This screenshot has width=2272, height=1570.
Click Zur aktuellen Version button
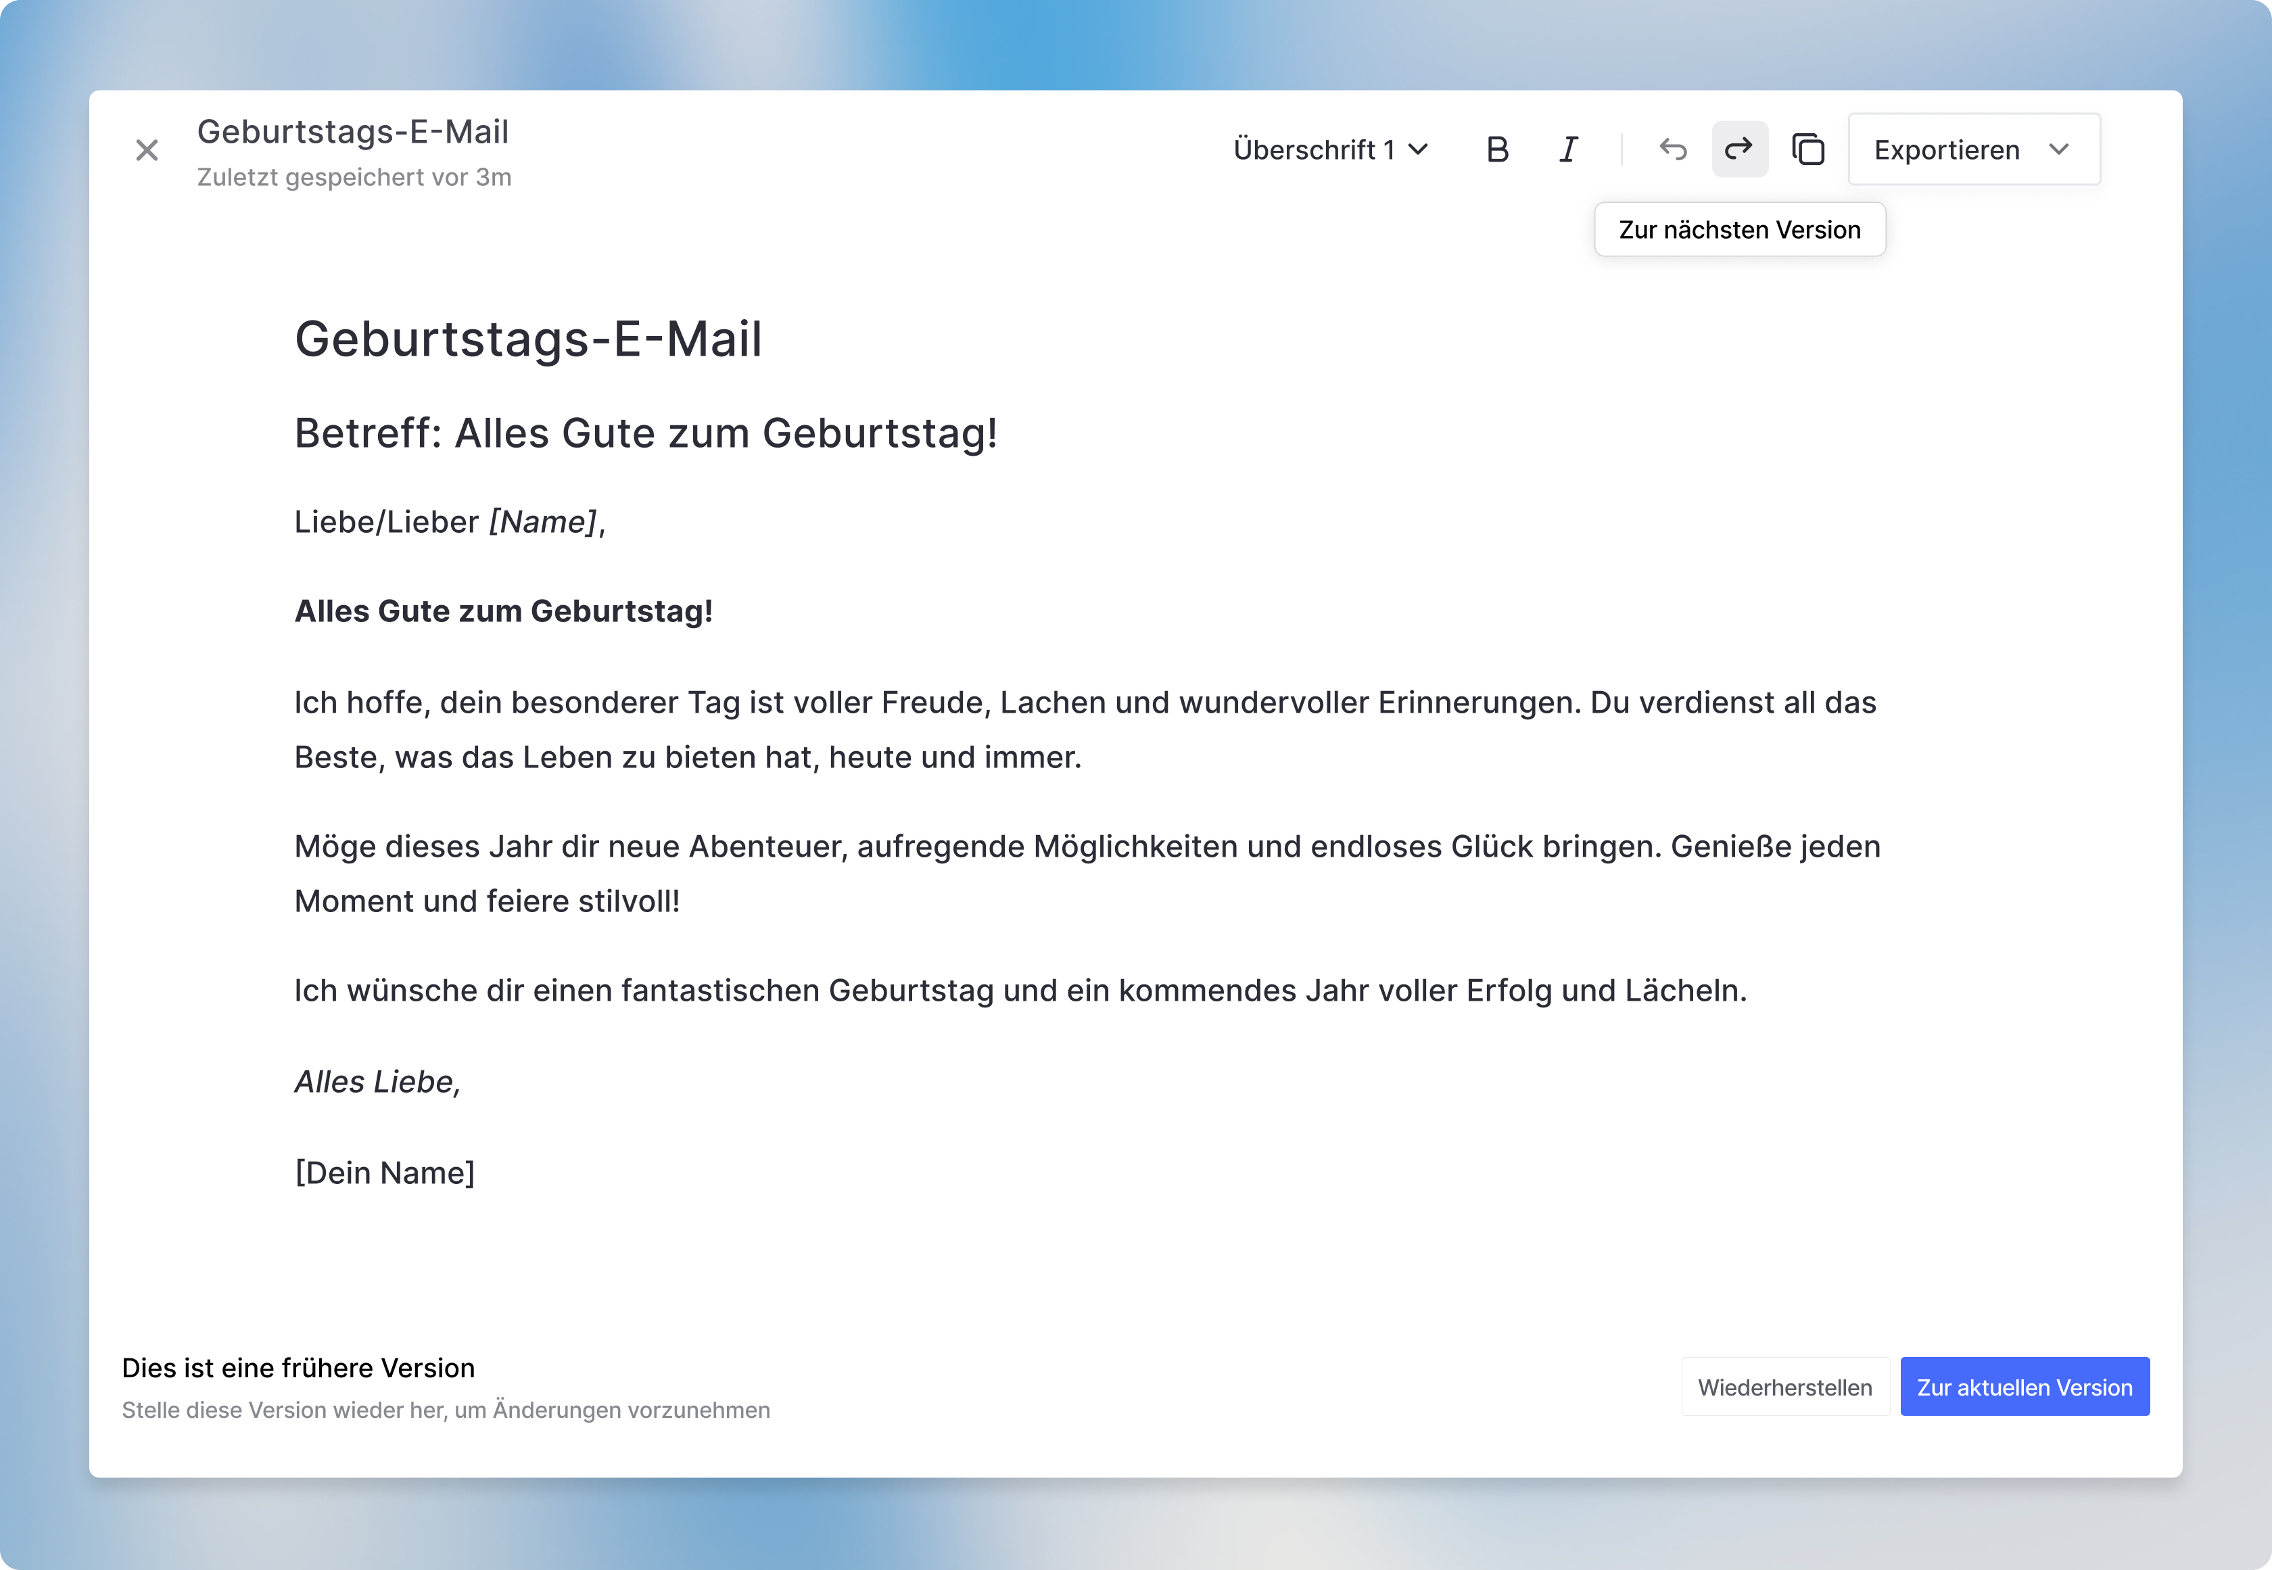pyautogui.click(x=2024, y=1387)
